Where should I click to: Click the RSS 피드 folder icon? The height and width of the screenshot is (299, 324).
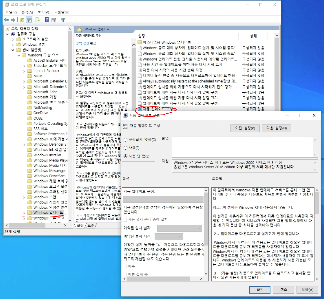30,129
